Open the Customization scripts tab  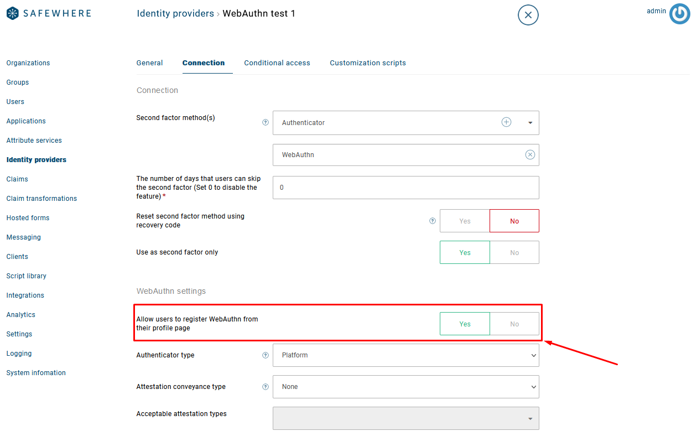368,63
